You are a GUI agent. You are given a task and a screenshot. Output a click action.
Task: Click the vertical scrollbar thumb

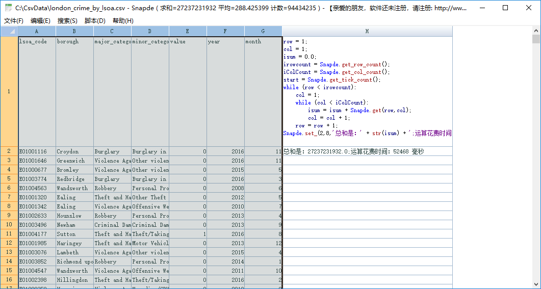coord(536,39)
